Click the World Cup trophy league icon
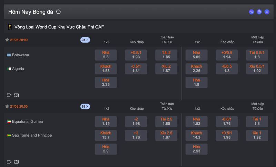 point(10,27)
